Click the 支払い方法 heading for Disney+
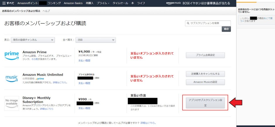 tap(138, 95)
